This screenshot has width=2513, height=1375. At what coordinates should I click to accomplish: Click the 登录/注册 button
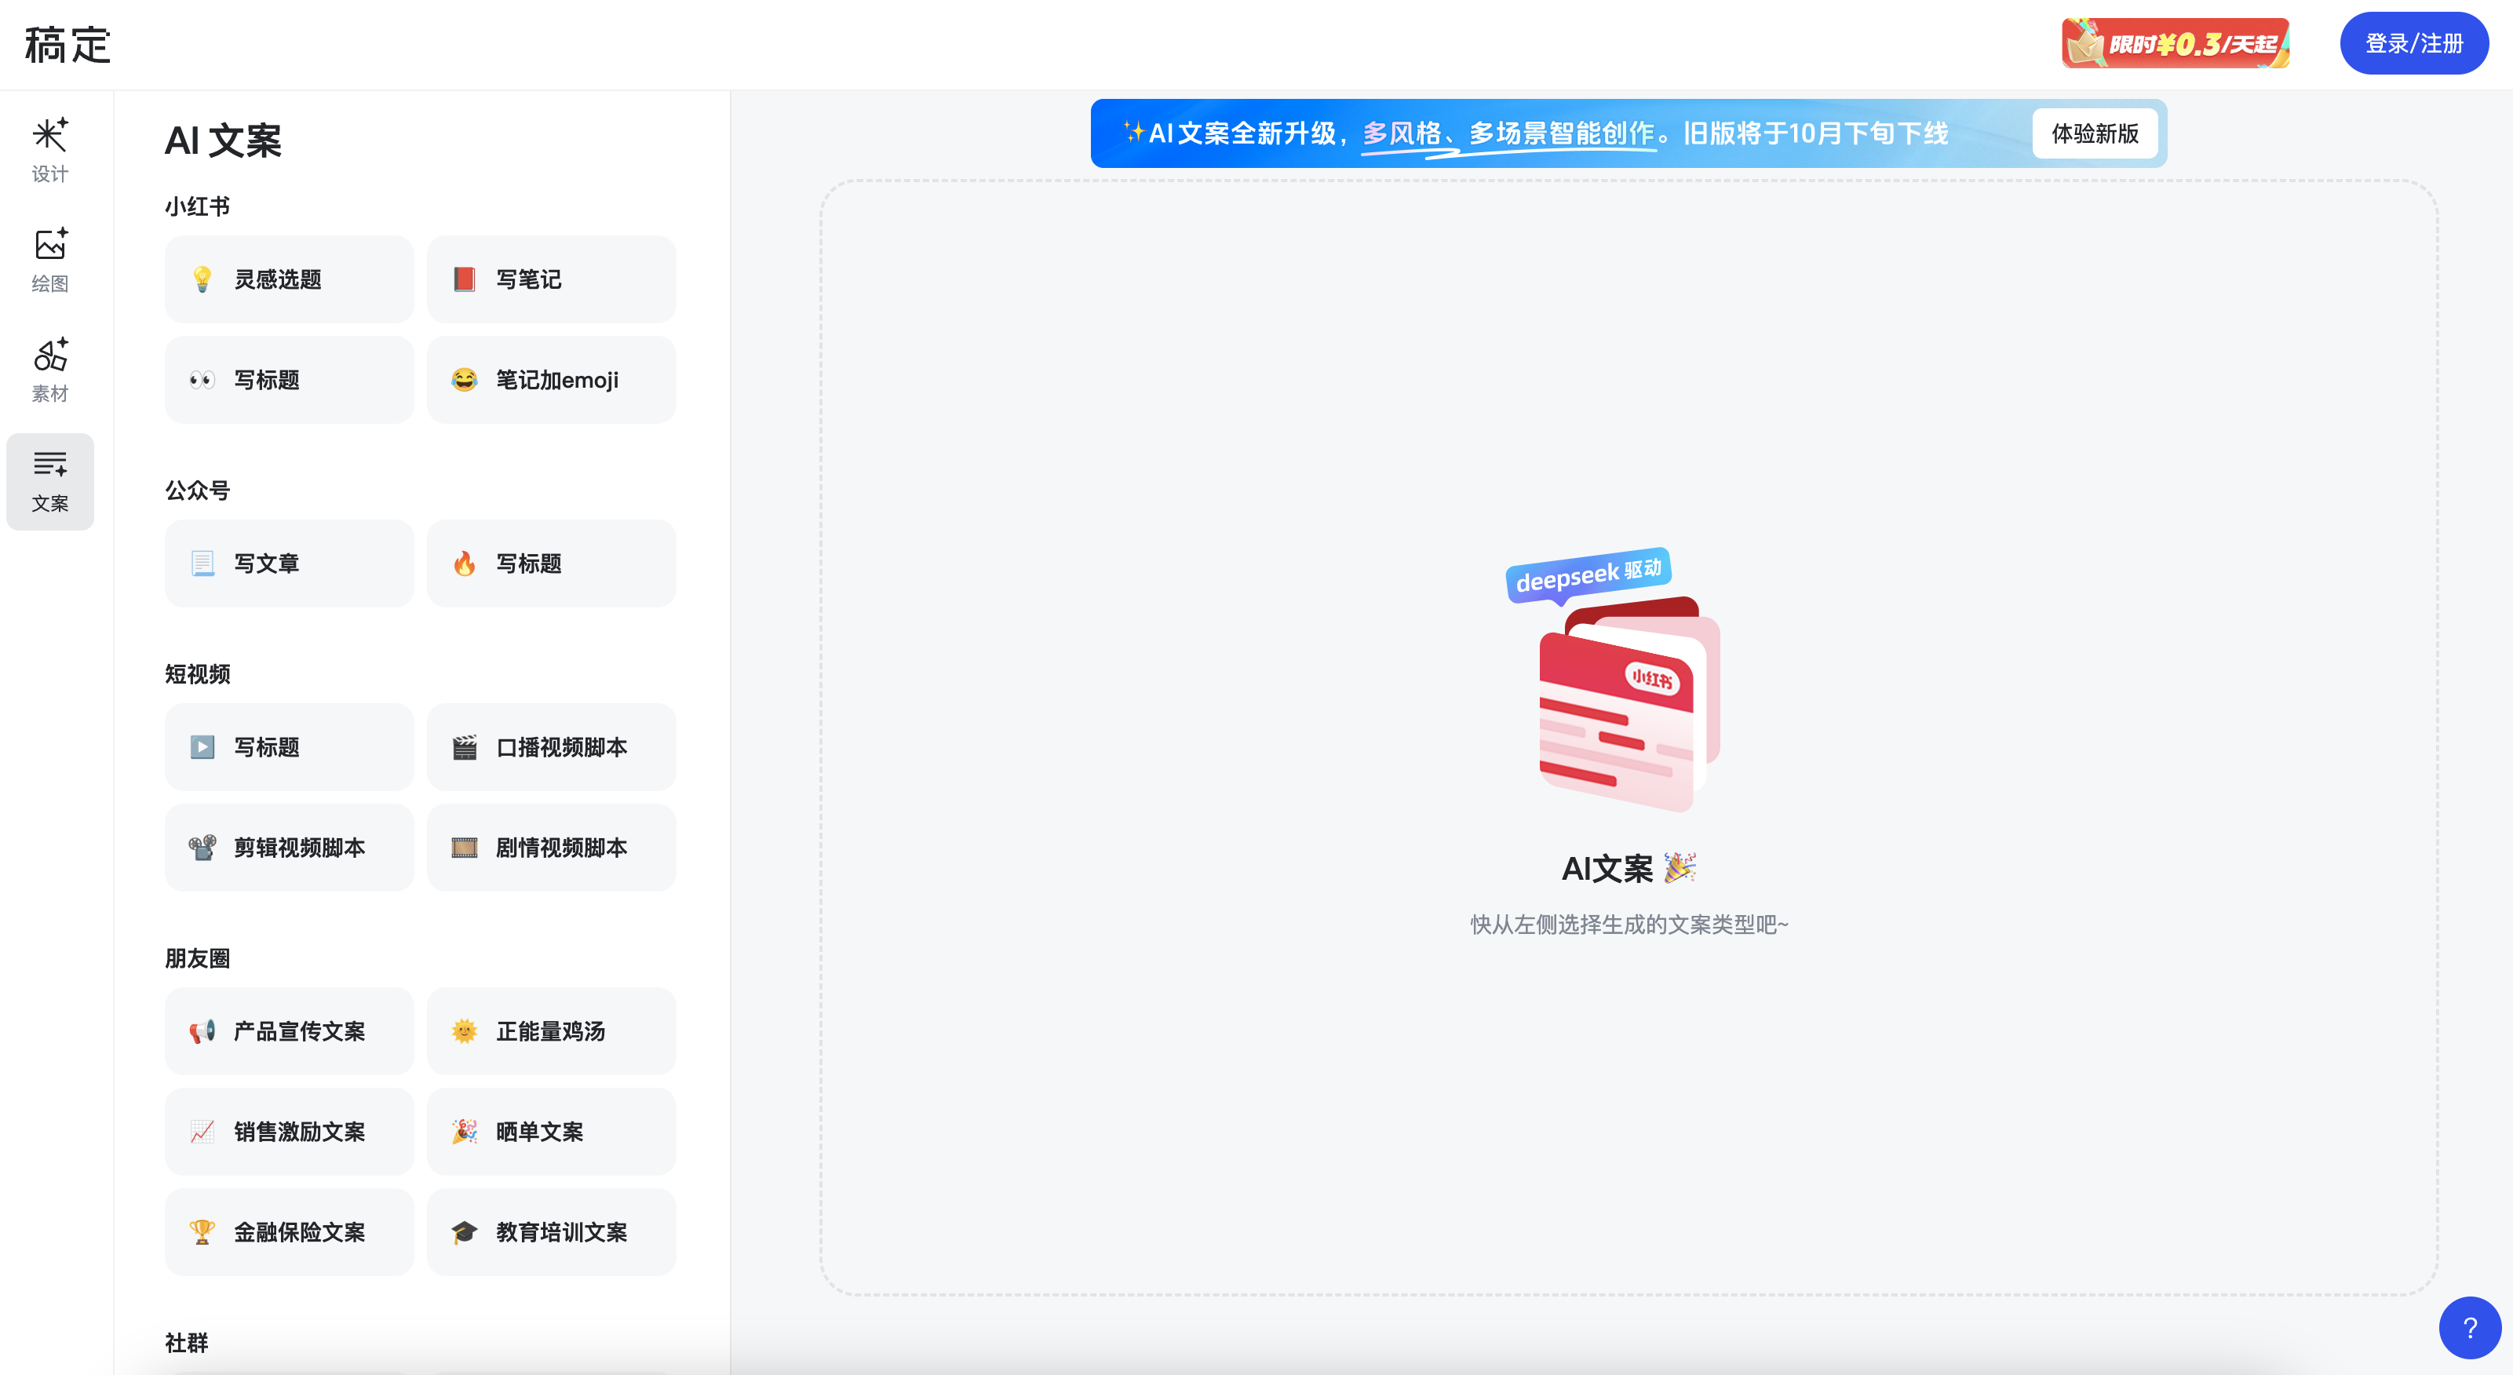click(x=2413, y=44)
